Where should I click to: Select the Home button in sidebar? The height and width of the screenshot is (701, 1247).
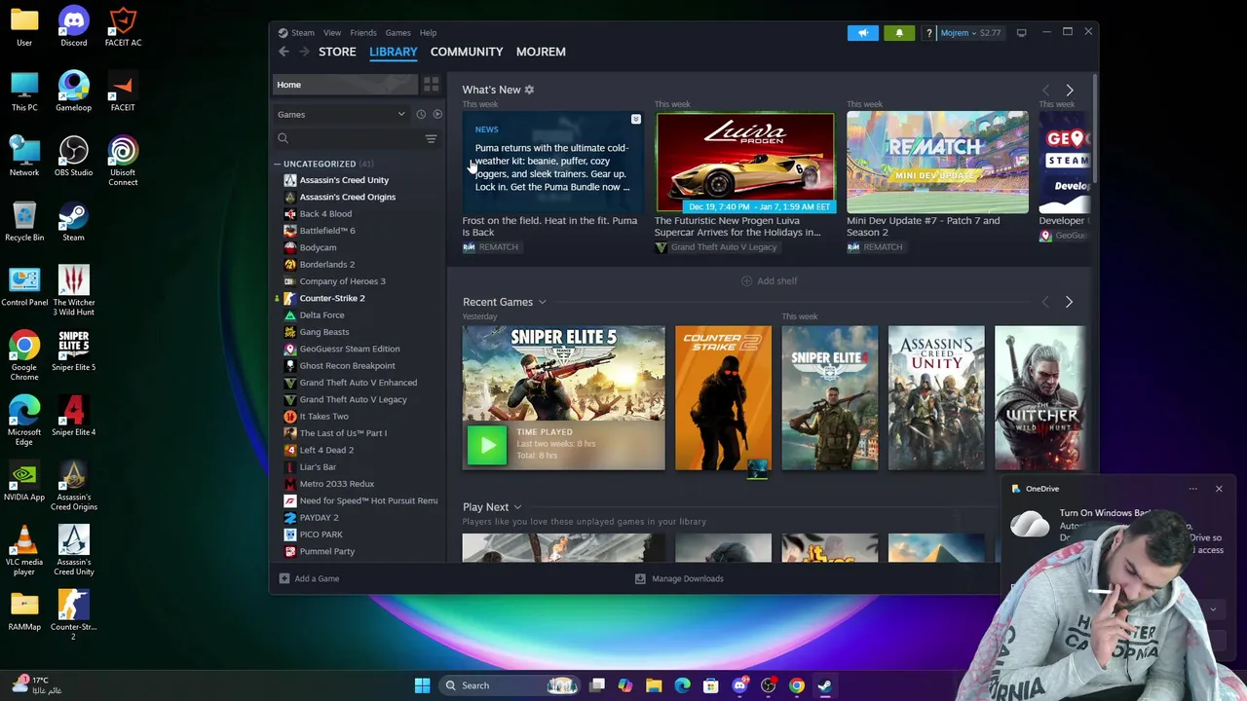pyautogui.click(x=345, y=85)
